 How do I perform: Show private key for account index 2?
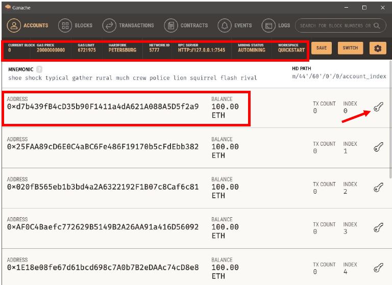click(378, 188)
